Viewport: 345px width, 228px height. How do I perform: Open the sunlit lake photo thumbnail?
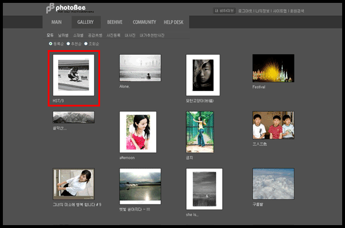coord(140,187)
